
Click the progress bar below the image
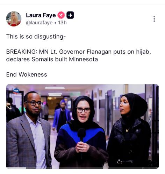(x=82, y=168)
